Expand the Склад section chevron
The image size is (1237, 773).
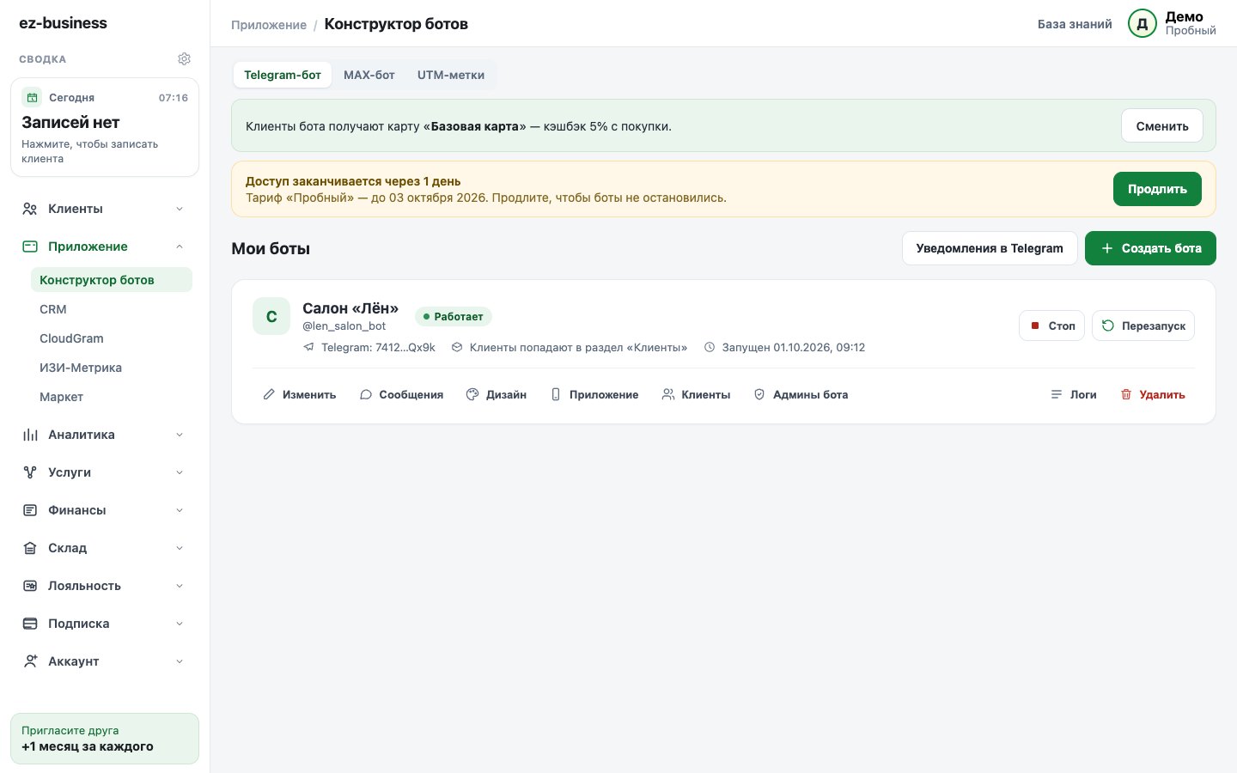180,548
